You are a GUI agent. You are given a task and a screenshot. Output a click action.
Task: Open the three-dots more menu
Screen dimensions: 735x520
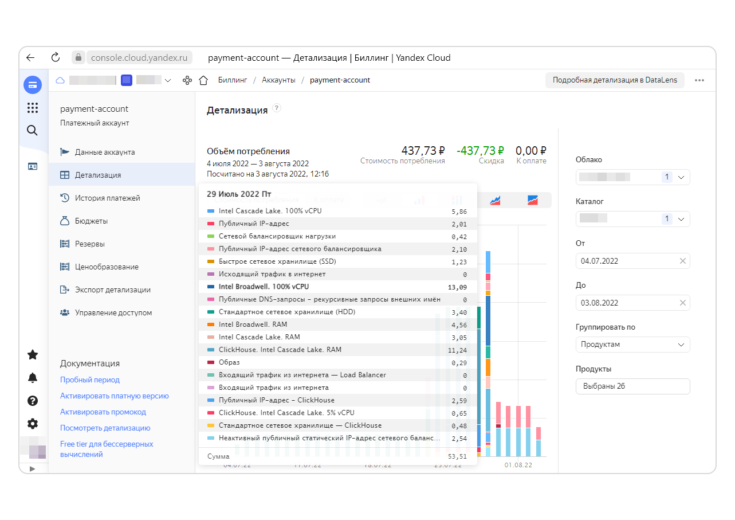point(699,80)
